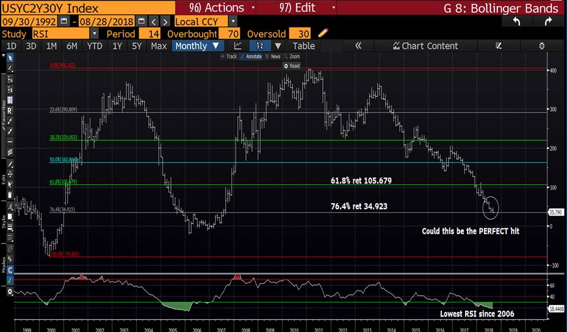Collapse toolbar using top-left triangle
567x332 pixels.
tap(3, 56)
